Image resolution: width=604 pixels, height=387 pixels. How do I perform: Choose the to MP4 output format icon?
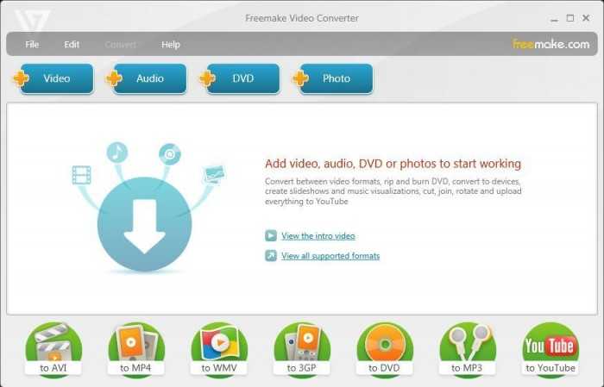click(136, 349)
